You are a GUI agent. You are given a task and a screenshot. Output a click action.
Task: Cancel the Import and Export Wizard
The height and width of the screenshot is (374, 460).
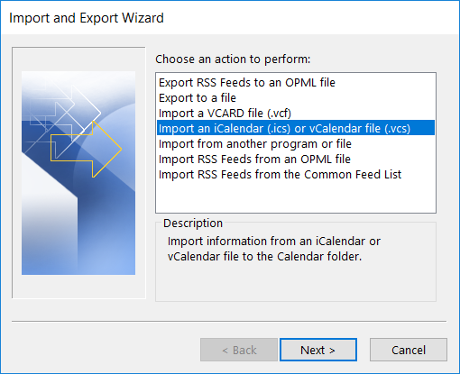coord(409,350)
